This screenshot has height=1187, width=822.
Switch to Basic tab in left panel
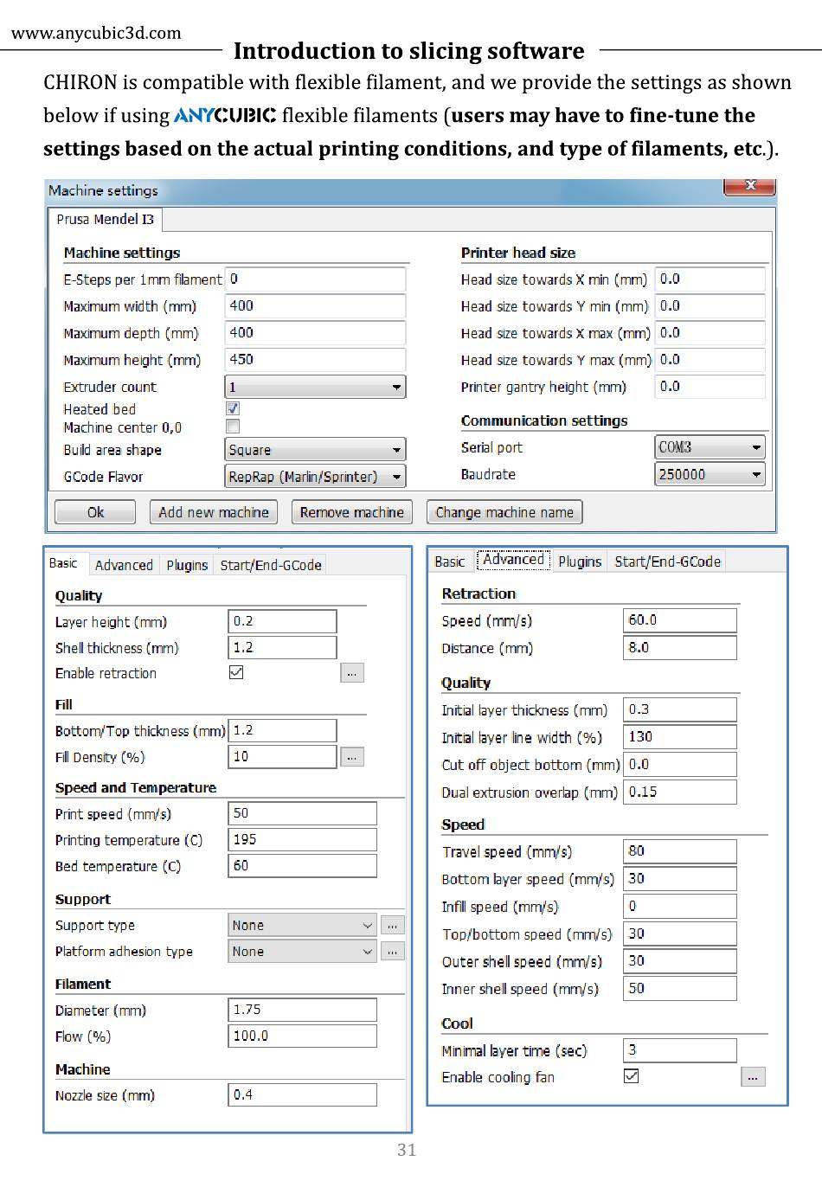click(x=63, y=563)
